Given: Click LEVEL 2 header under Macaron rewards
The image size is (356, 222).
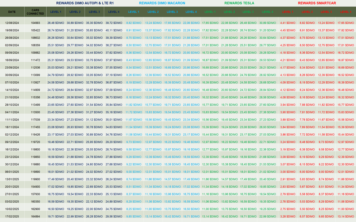Looking at the screenshot, I should (x=153, y=12).
